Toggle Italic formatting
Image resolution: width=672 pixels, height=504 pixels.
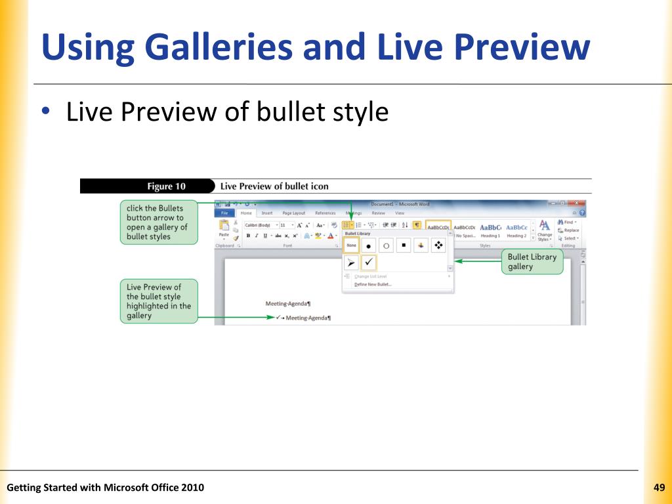[x=257, y=236]
